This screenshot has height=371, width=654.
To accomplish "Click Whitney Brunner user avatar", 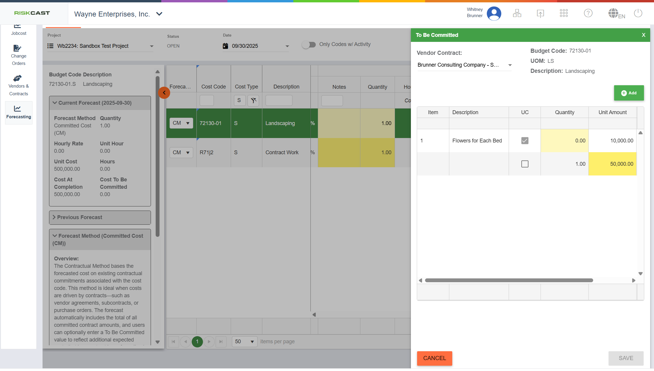I will 494,13.
